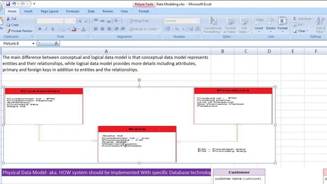
Task: Click the Font Color letter A
Action: pyautogui.click(x=83, y=29)
